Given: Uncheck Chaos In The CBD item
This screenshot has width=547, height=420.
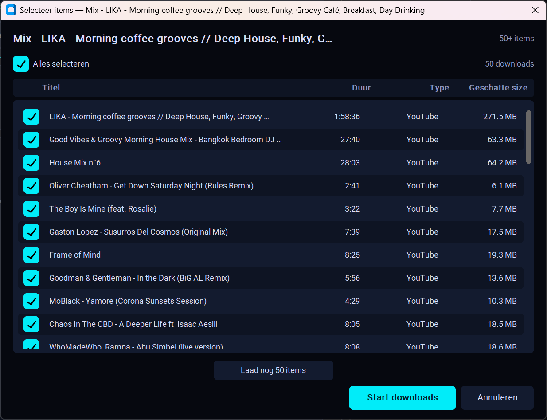Looking at the screenshot, I should click(31, 324).
